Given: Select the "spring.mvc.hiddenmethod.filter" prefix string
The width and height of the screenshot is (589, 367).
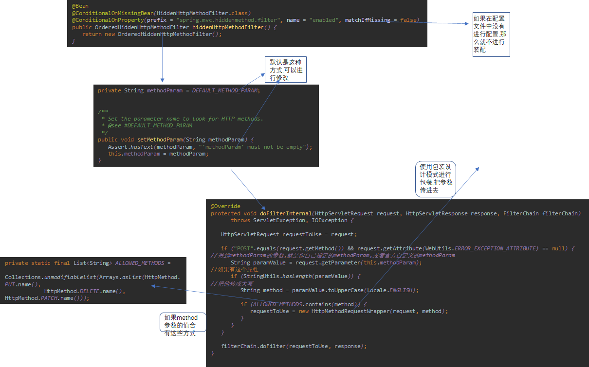Looking at the screenshot, I should point(228,20).
